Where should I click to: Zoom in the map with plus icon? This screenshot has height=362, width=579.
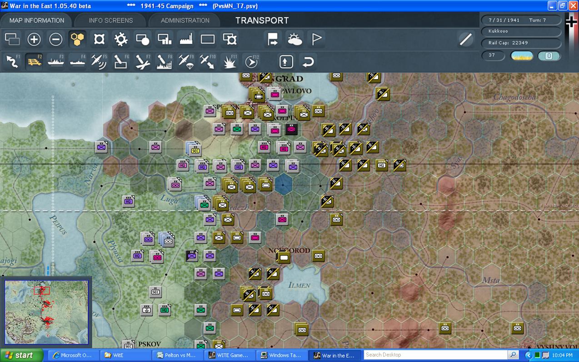[34, 40]
